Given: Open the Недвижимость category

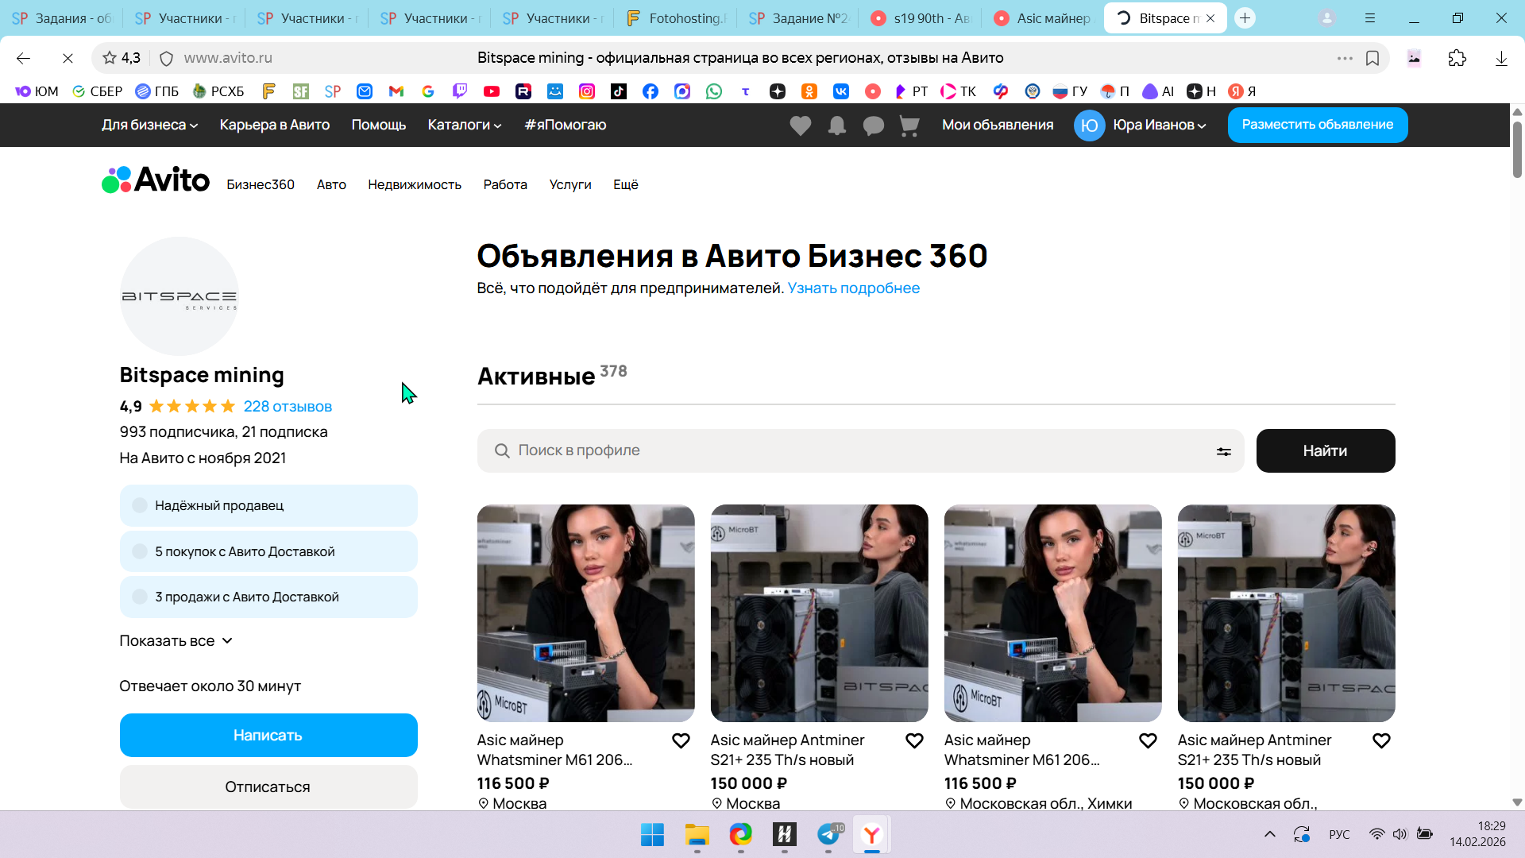Looking at the screenshot, I should [x=414, y=184].
